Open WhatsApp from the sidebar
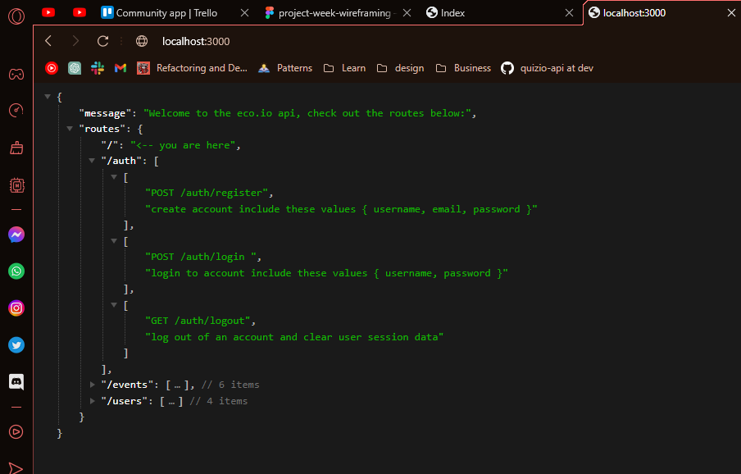741x474 pixels. coord(16,271)
